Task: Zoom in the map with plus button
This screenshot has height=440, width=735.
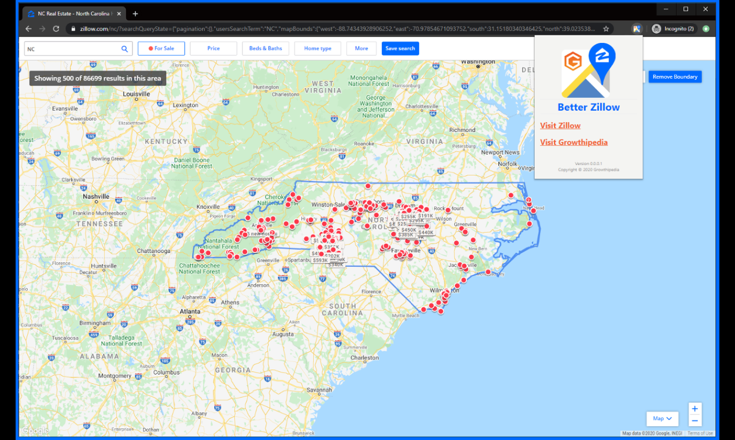Action: click(x=695, y=408)
